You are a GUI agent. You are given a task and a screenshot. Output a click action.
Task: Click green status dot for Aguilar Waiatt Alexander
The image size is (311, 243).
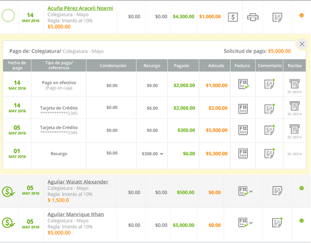point(301,188)
